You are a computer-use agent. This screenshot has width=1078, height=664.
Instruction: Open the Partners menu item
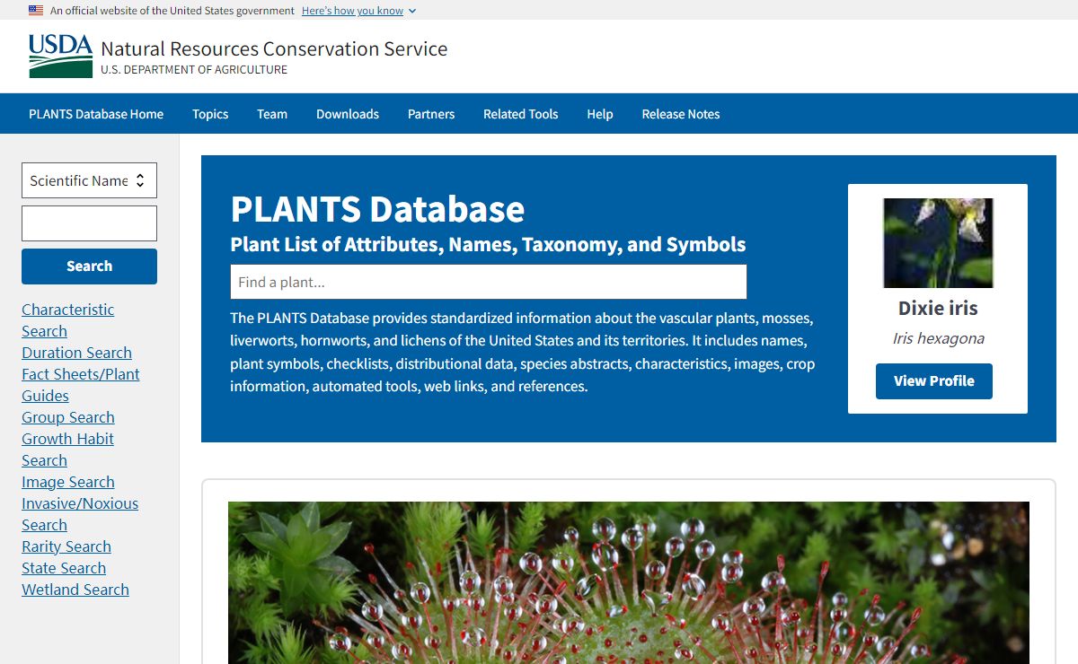pos(431,114)
